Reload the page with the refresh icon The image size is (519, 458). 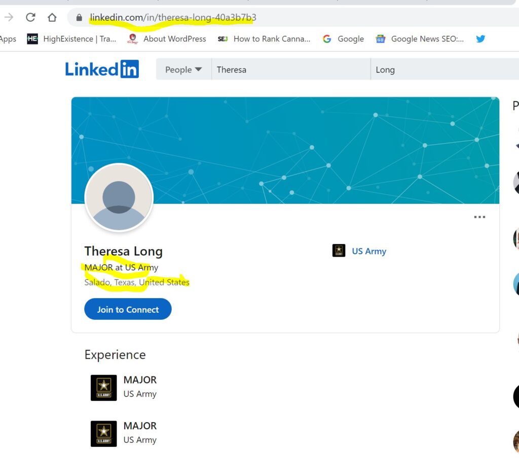coord(30,17)
